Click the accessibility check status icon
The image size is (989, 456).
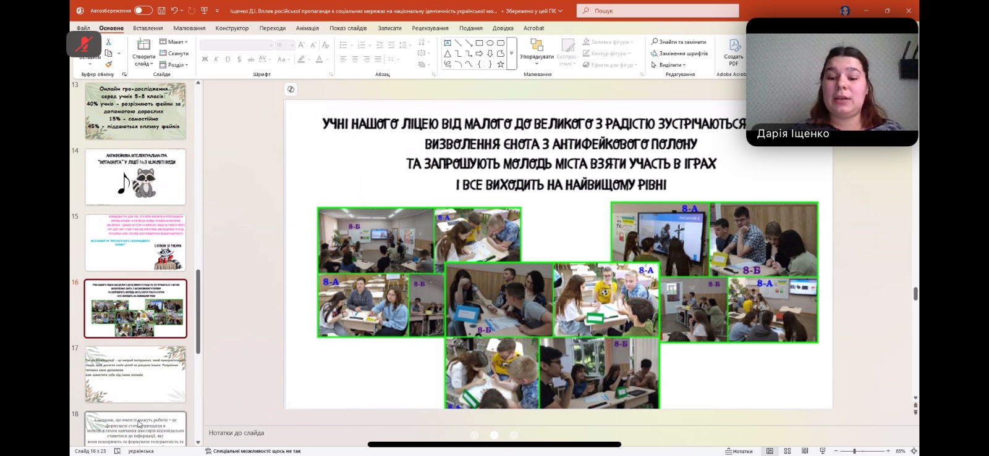(x=208, y=451)
